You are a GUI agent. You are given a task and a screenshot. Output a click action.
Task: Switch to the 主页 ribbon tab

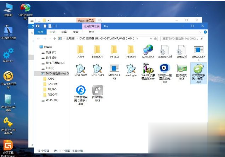click(x=52, y=32)
